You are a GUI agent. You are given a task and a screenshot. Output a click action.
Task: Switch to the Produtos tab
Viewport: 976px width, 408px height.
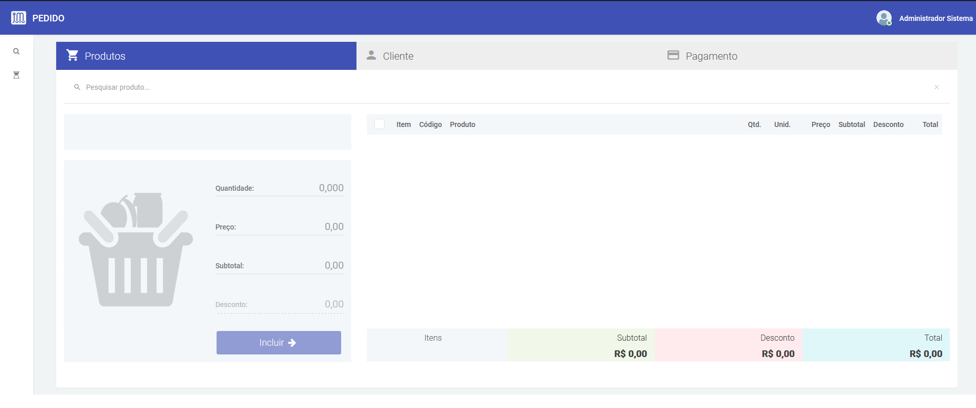(206, 56)
